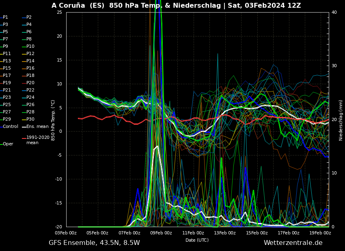Select the P24 legend label
This screenshot has height=251, width=345.
(x=30, y=97)
